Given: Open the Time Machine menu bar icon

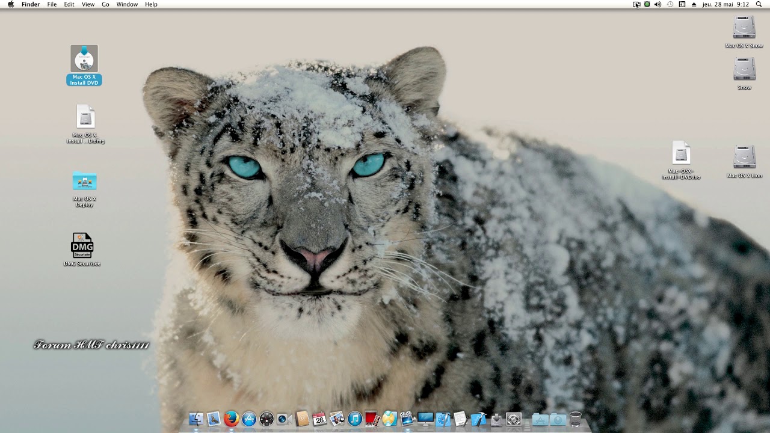Looking at the screenshot, I should [670, 4].
